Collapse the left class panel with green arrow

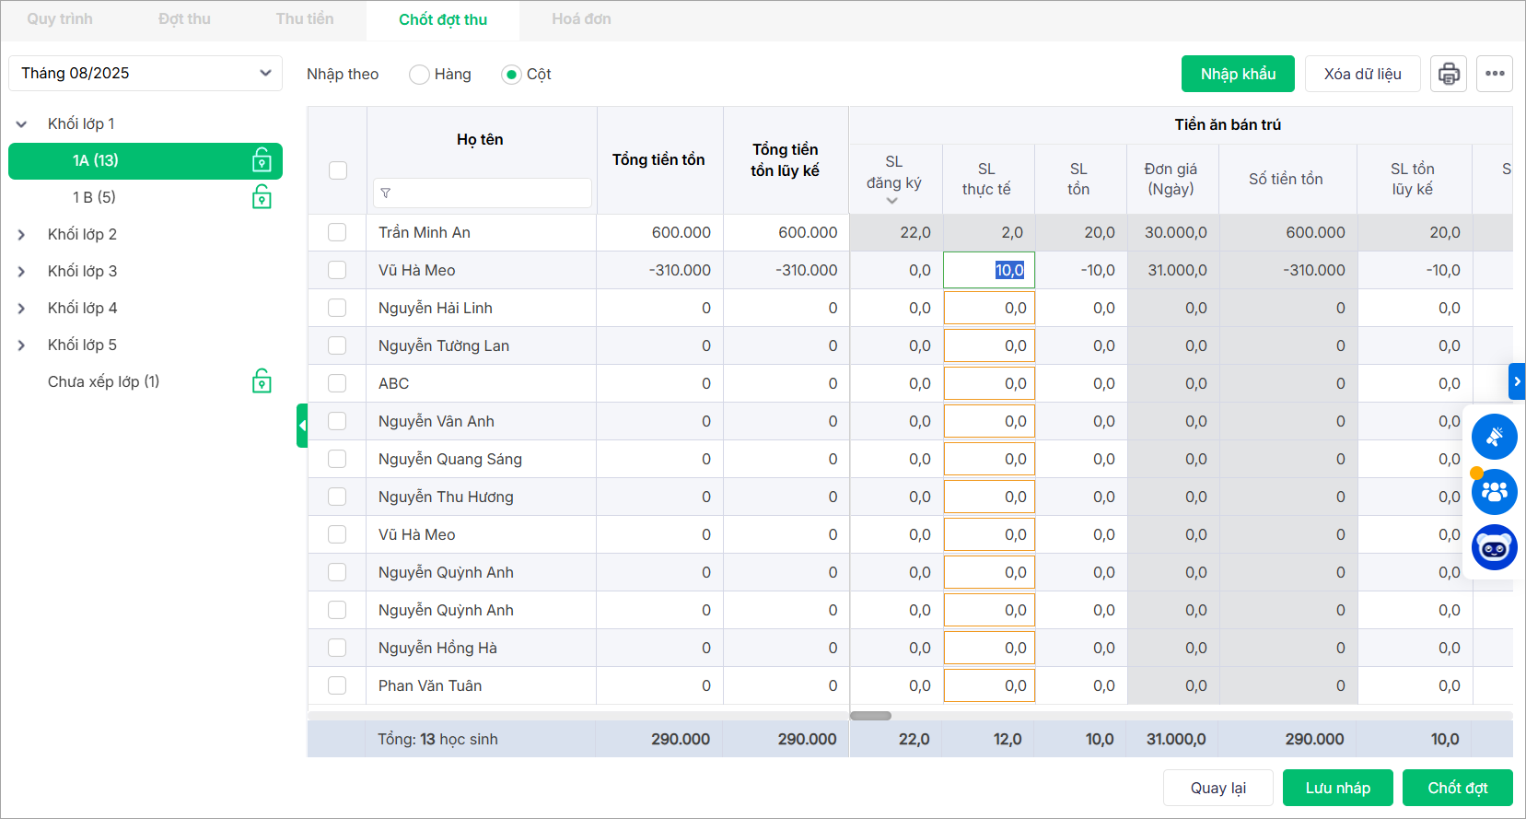301,426
